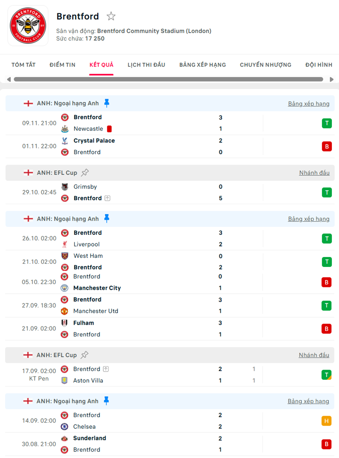Open the ĐỘI HÌNH tab

click(x=319, y=65)
